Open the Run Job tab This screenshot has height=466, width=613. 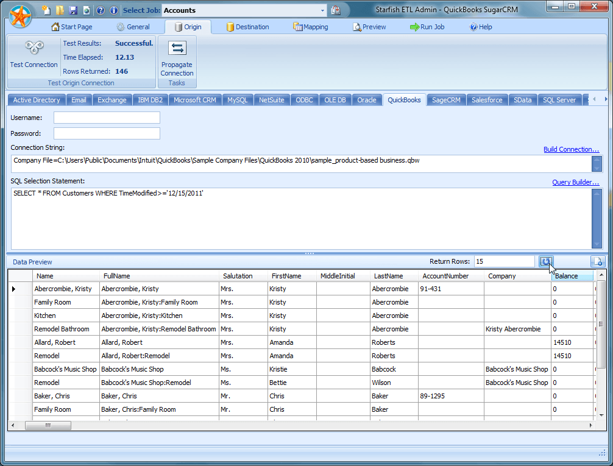pyautogui.click(x=427, y=27)
